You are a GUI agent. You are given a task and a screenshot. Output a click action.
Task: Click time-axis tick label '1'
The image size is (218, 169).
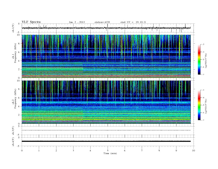pyautogui.click(x=39, y=150)
